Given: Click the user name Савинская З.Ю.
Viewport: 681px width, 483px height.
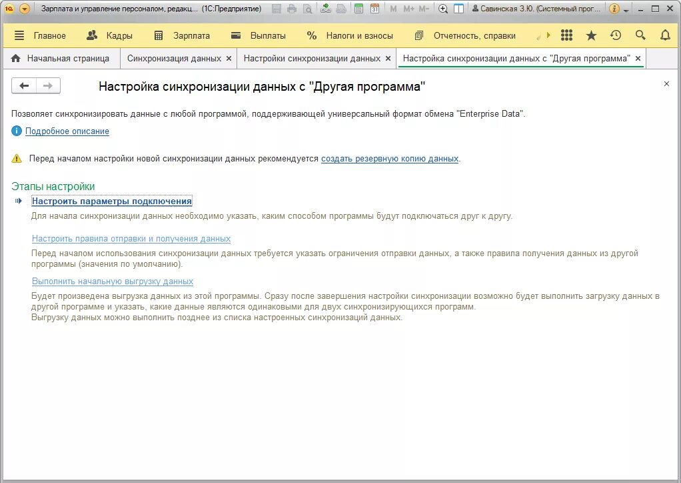Looking at the screenshot, I should coord(537,9).
